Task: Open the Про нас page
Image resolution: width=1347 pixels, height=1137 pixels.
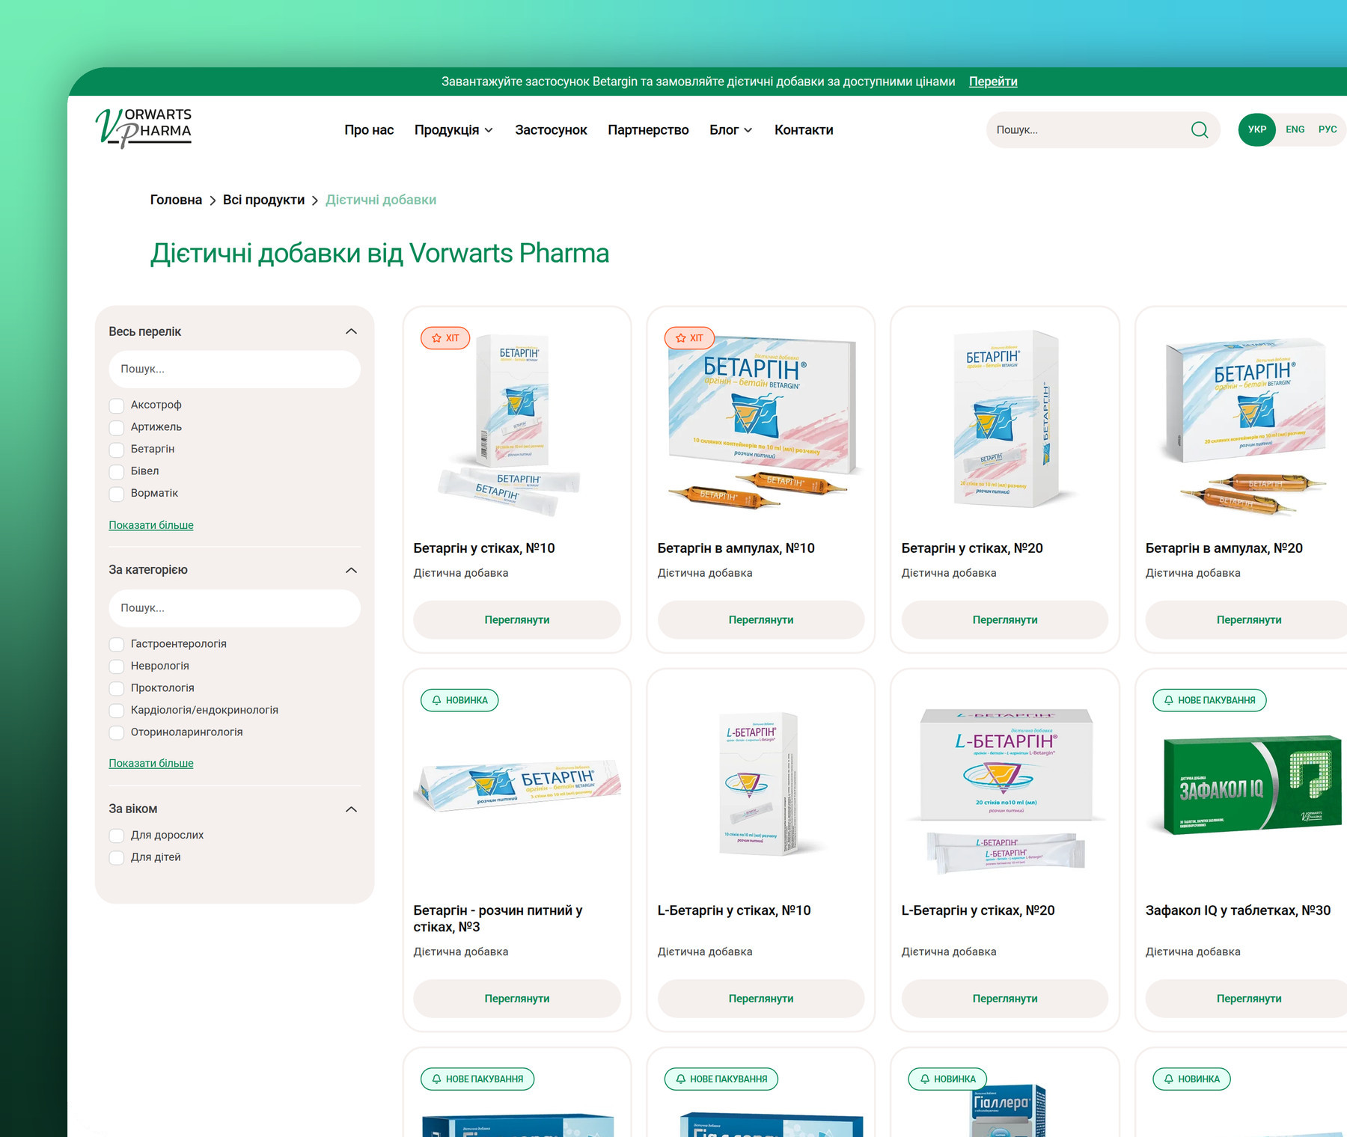Action: tap(369, 130)
